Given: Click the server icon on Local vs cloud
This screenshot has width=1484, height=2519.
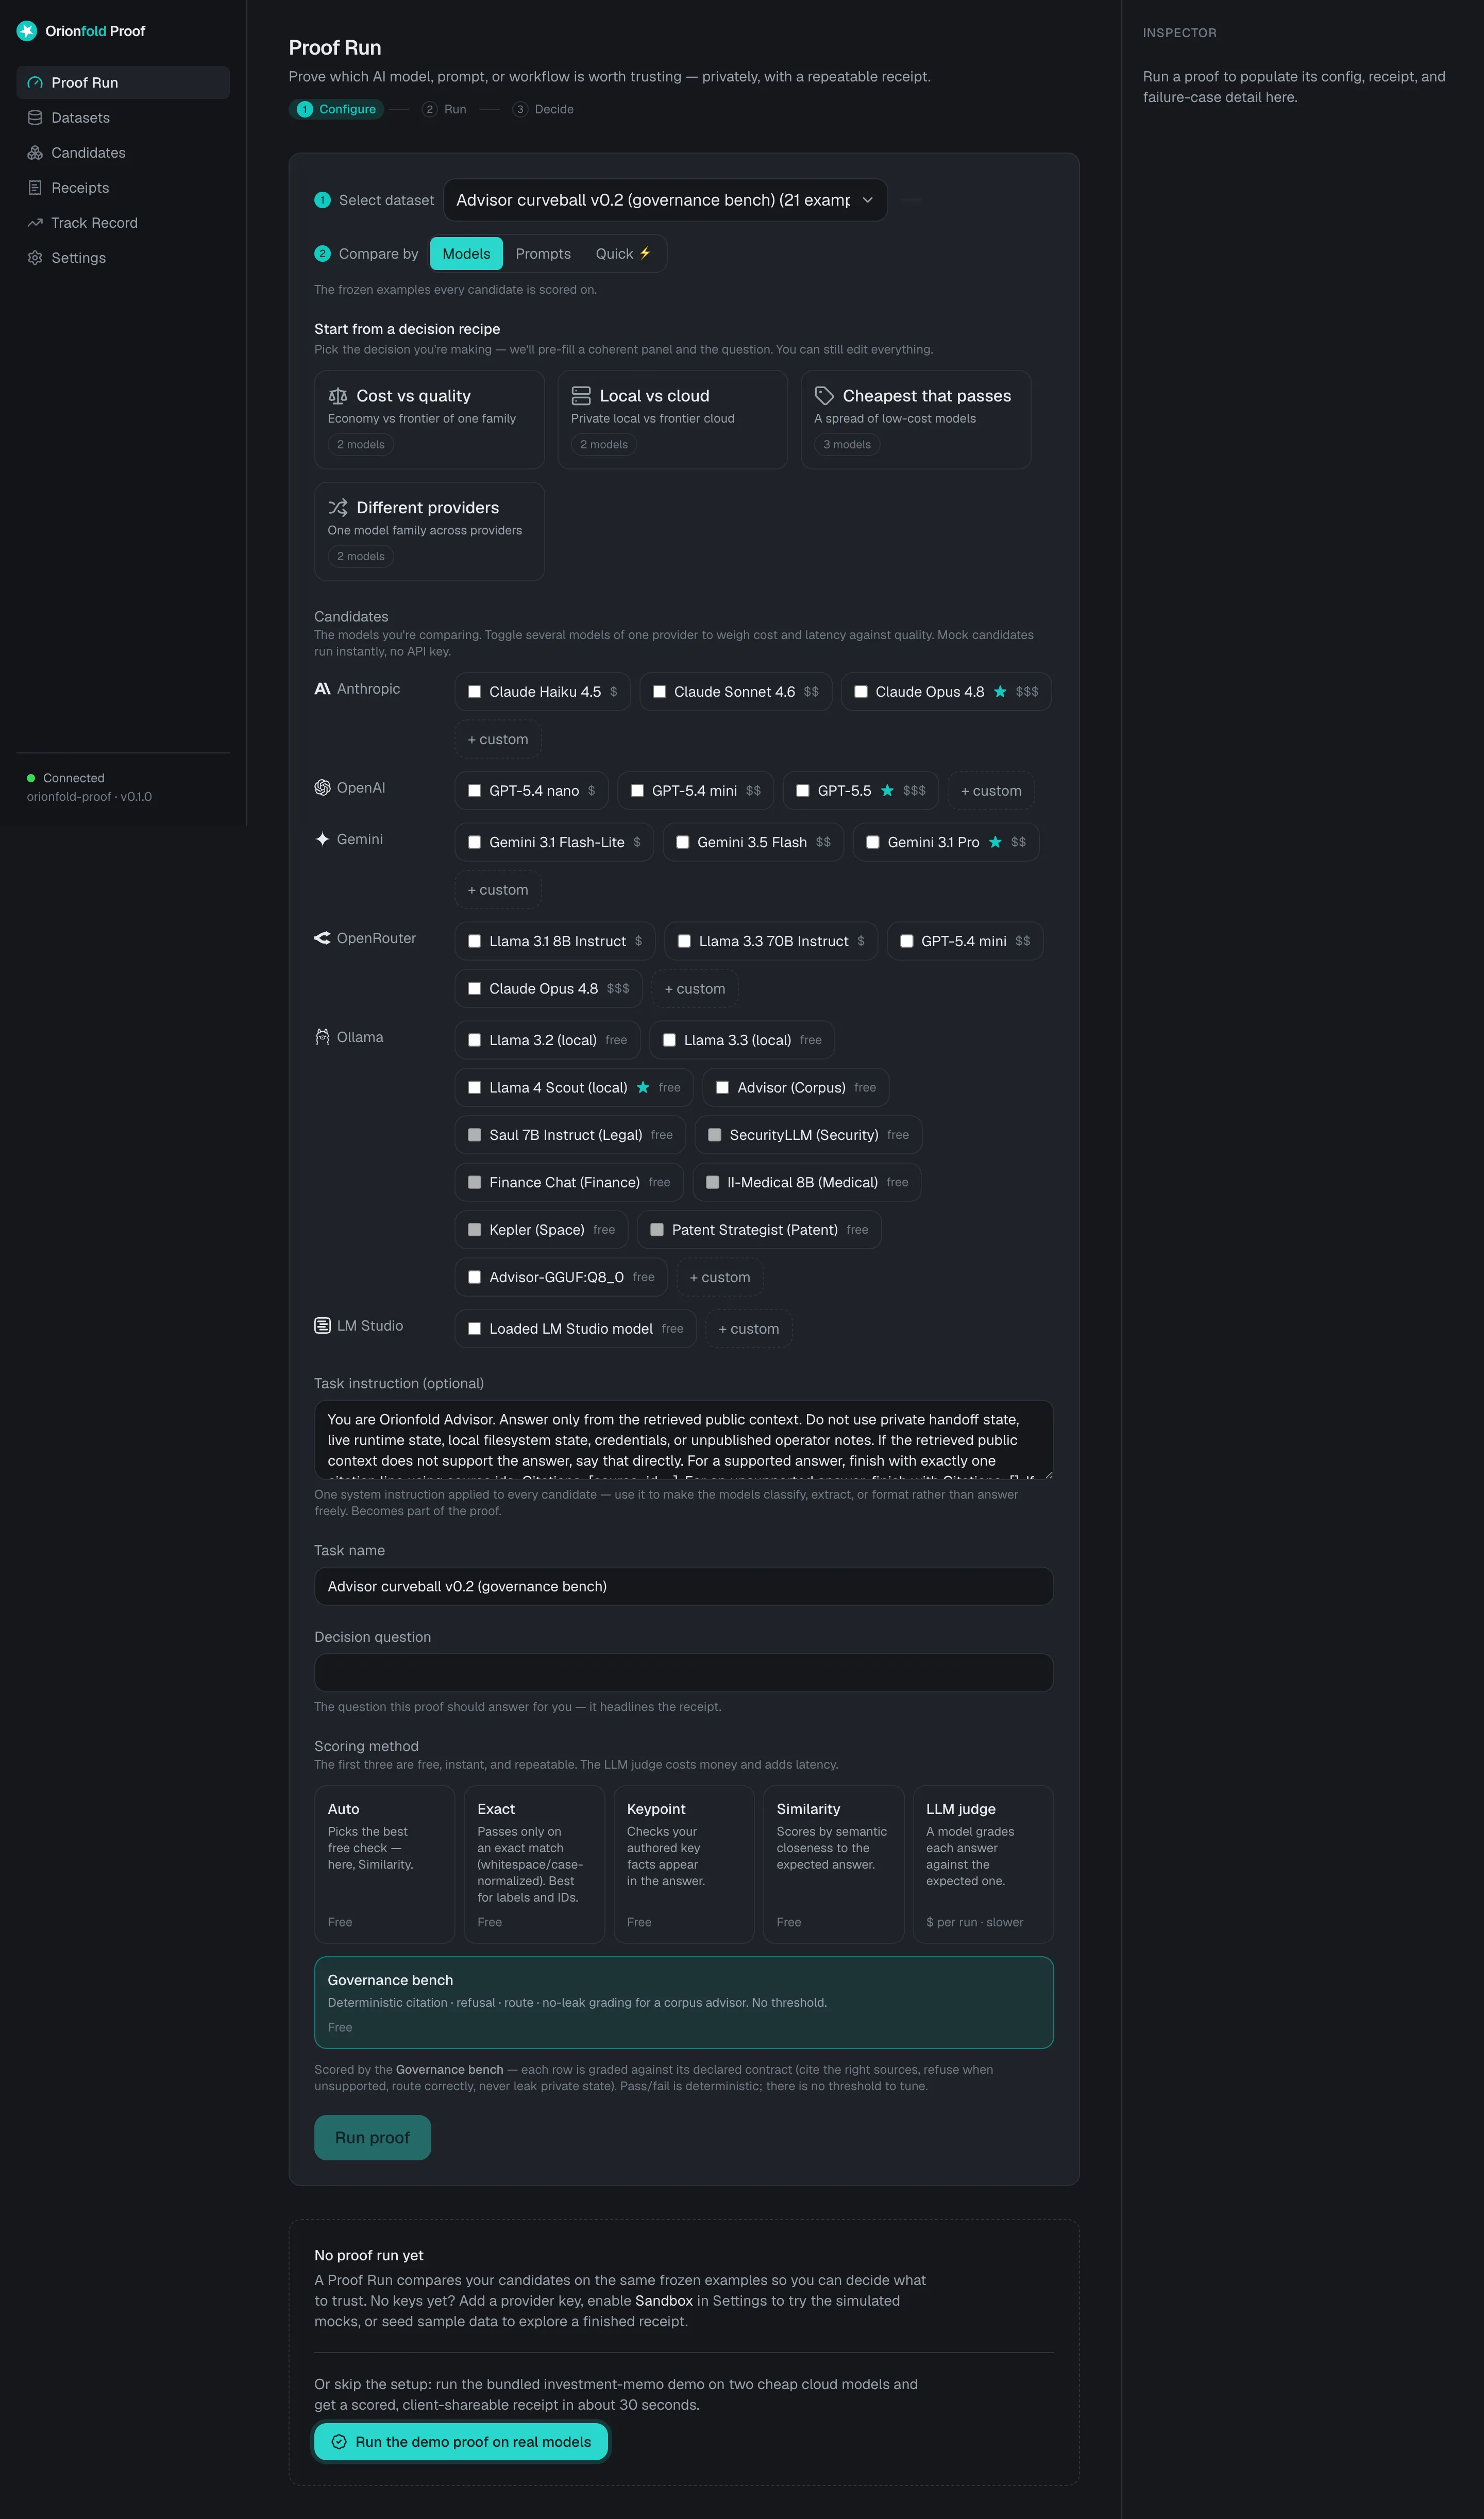Looking at the screenshot, I should [581, 396].
